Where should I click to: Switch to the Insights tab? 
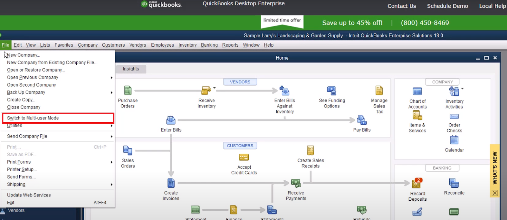[x=131, y=69]
